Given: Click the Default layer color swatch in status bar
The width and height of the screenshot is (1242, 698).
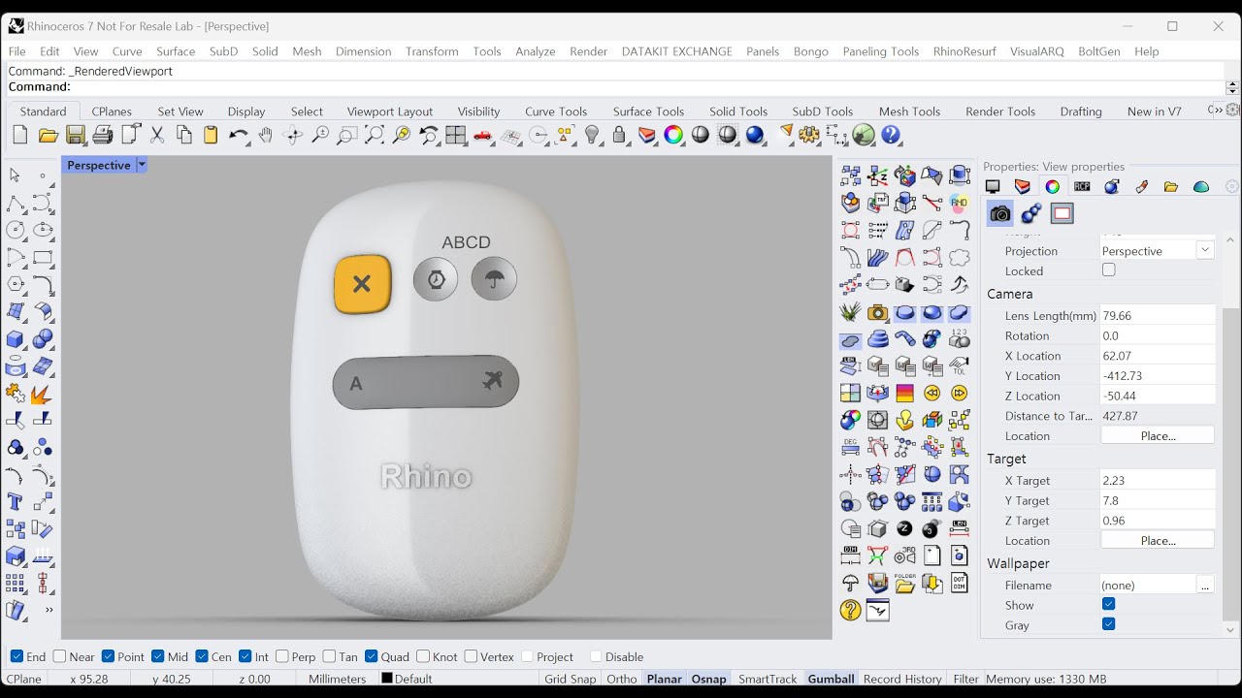Looking at the screenshot, I should pos(386,679).
